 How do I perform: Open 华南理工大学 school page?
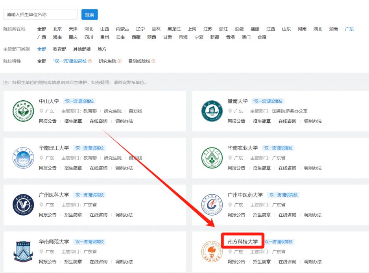click(54, 148)
